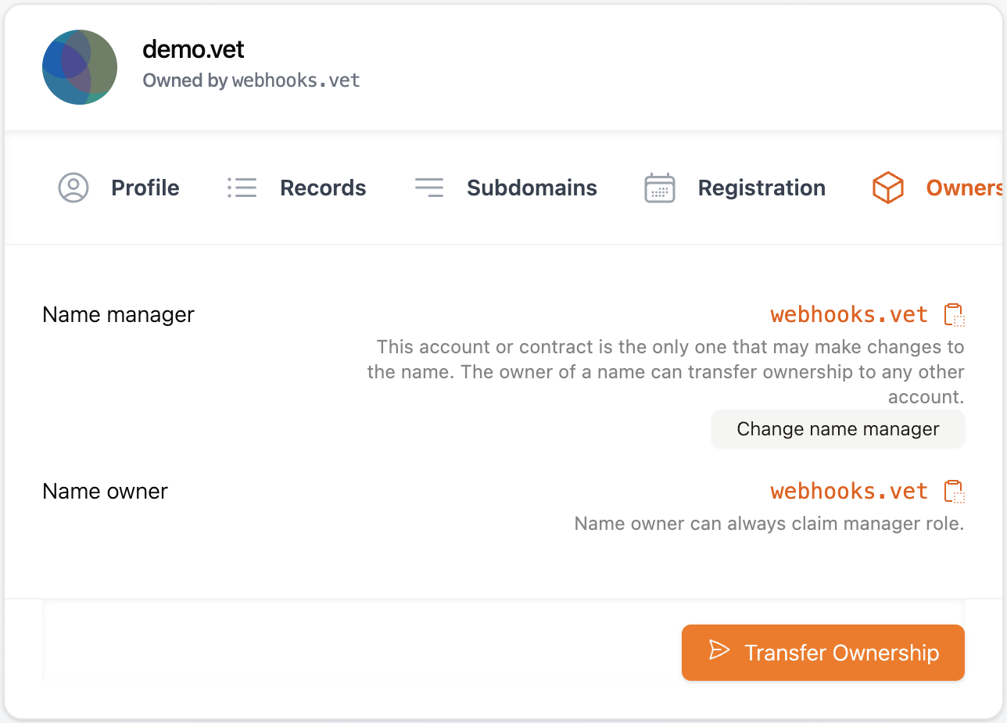This screenshot has height=723, width=1007.
Task: Copy the Name owner address
Action: click(954, 492)
